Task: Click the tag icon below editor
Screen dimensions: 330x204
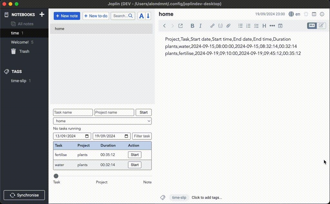Action: pos(163,198)
